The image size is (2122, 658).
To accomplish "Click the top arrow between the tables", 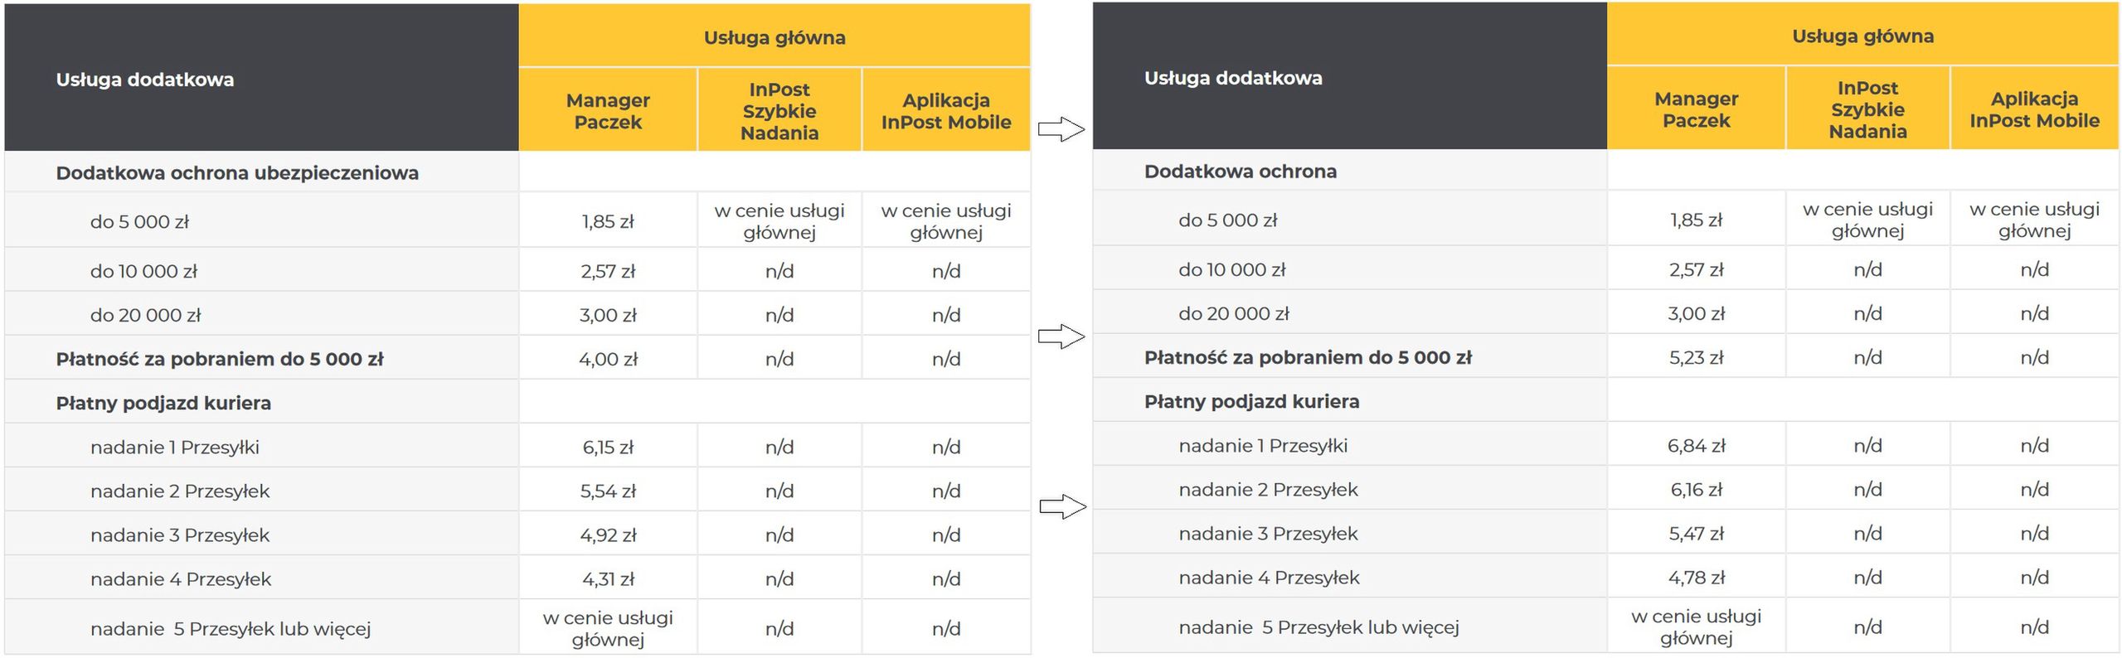I will [1061, 129].
